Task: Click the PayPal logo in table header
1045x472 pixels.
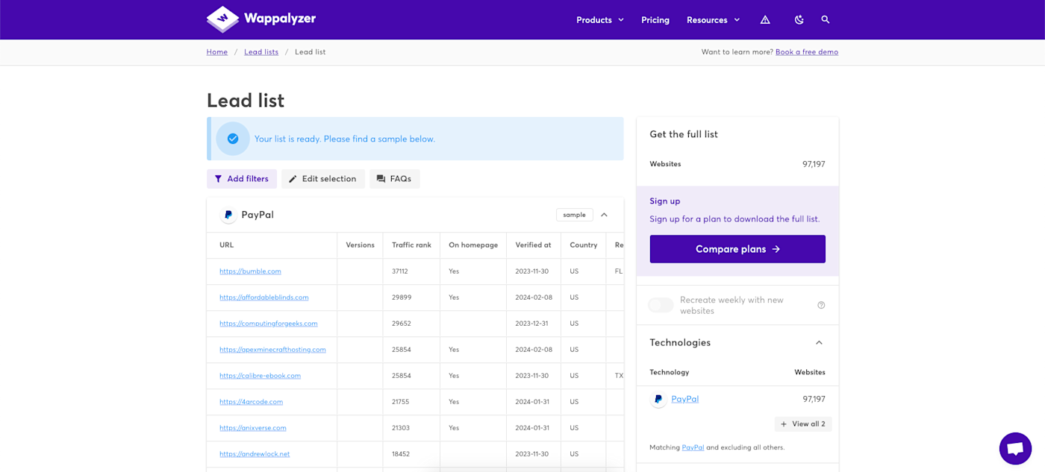Action: pos(228,215)
